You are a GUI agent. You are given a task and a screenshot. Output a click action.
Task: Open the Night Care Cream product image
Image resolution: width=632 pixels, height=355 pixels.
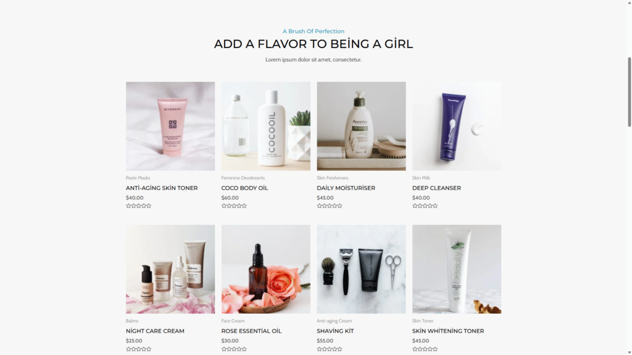pyautogui.click(x=170, y=269)
